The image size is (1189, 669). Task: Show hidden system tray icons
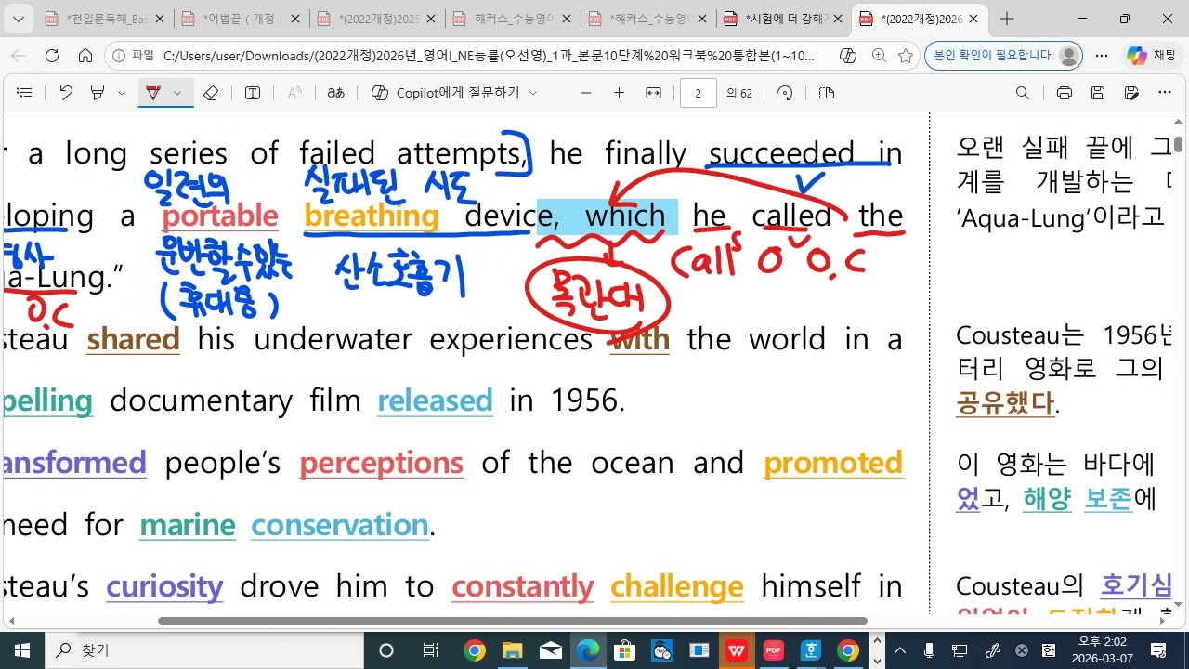[x=900, y=650]
